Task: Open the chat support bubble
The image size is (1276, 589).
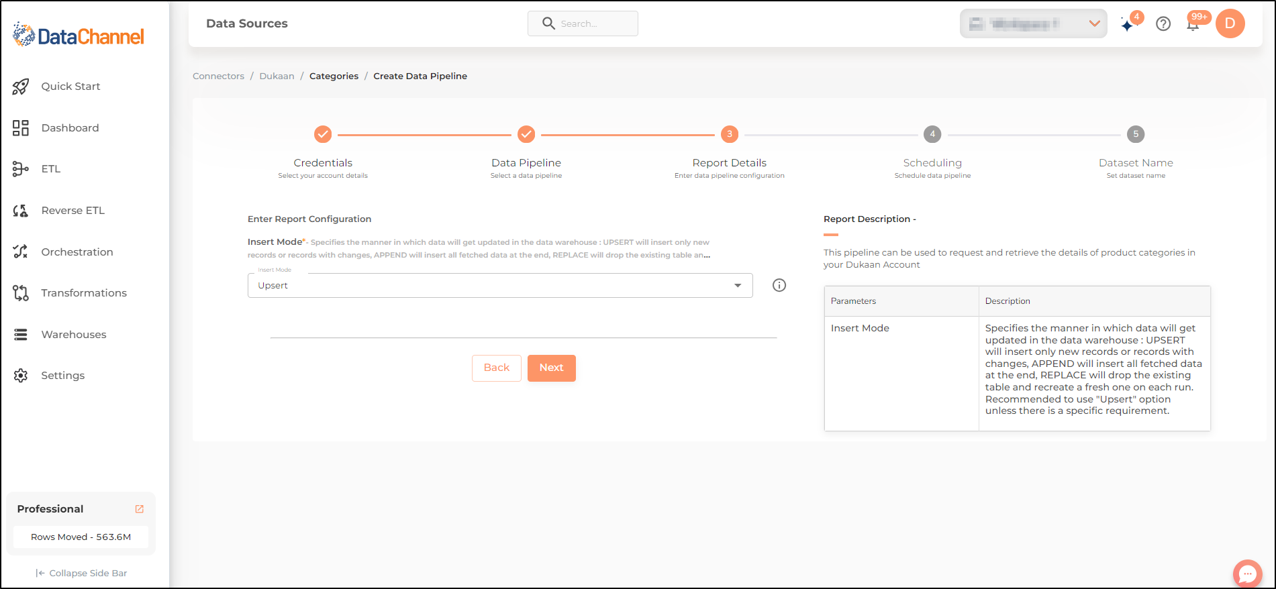Action: [1248, 574]
